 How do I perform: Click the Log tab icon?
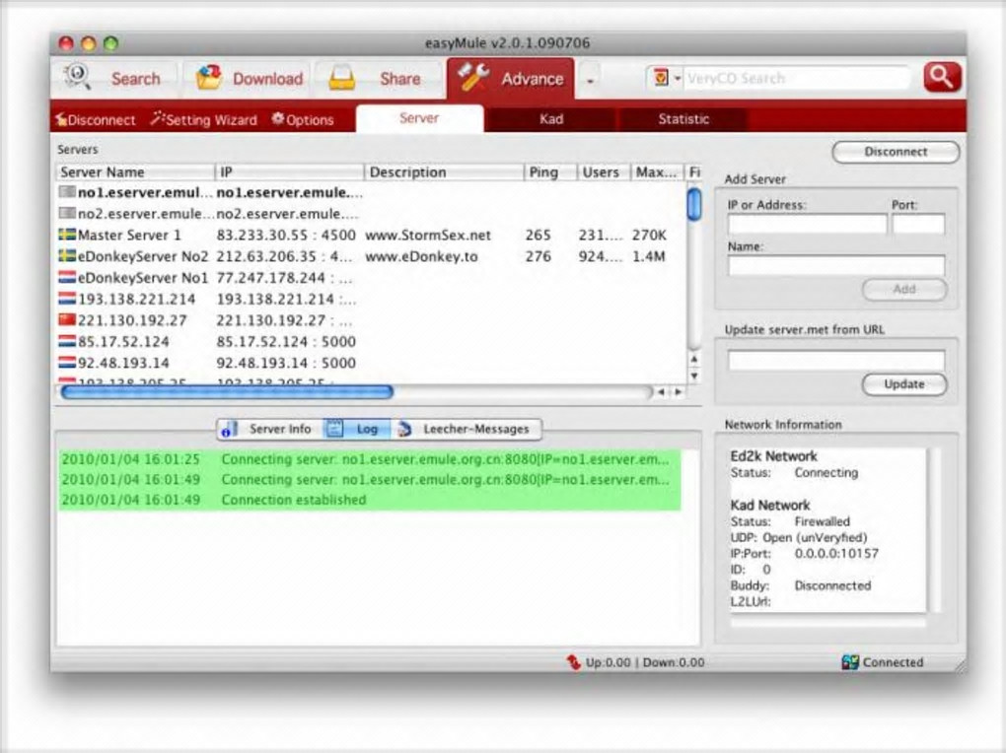click(x=335, y=429)
